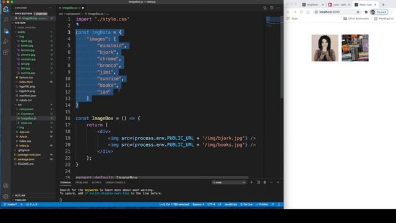The height and width of the screenshot is (223, 396).
Task: Switch to the Terminal panel tab
Action: click(x=66, y=182)
